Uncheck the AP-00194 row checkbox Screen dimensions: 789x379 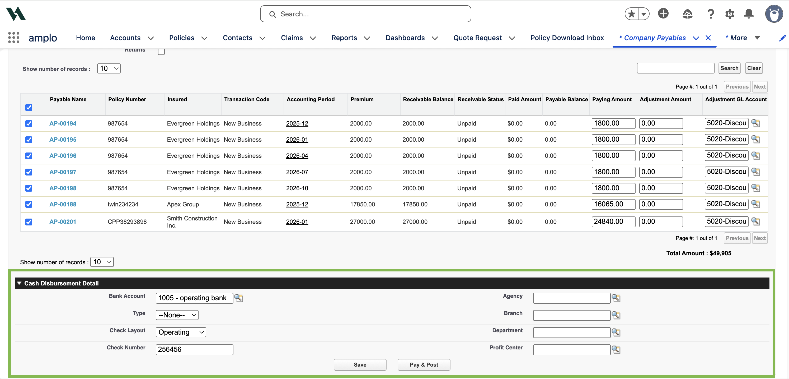tap(29, 124)
